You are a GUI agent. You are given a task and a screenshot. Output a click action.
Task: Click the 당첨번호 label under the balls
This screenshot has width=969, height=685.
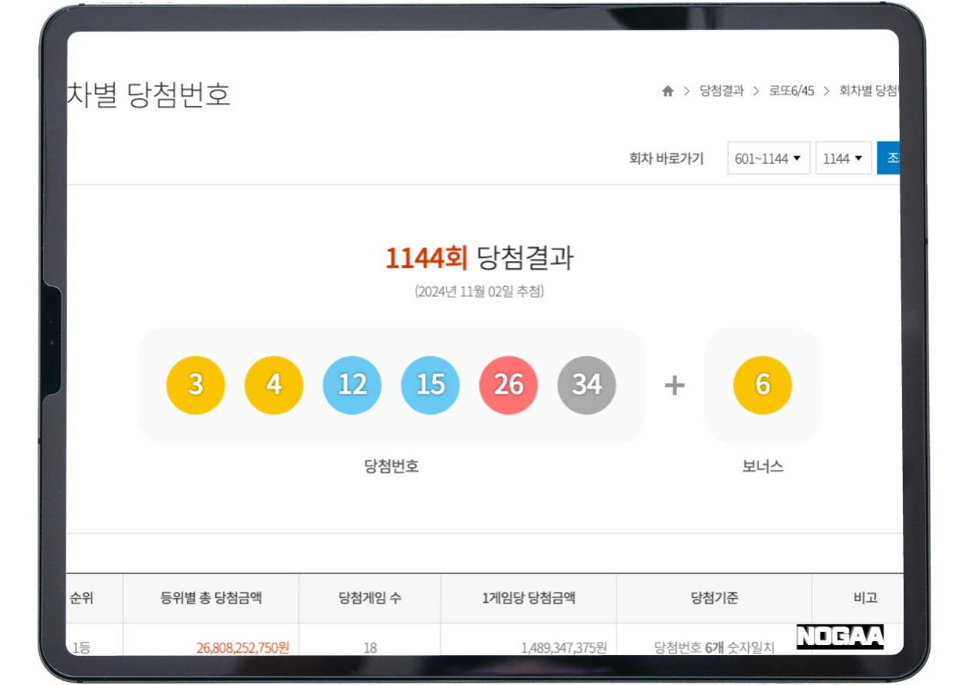point(391,466)
